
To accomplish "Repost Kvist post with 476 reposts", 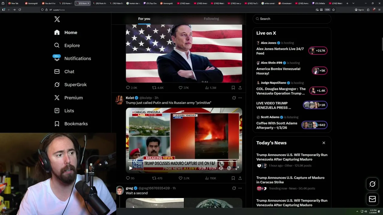I will [157, 178].
